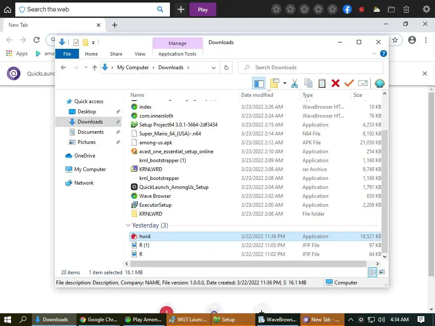Open the WaveBrowser taskbar button
Screen dimensions: 435x326
tap(278, 320)
